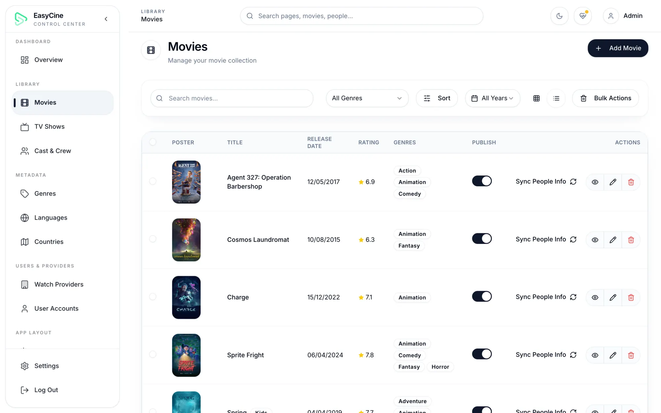Open the Bulk Actions menu
661x413 pixels.
(x=605, y=98)
